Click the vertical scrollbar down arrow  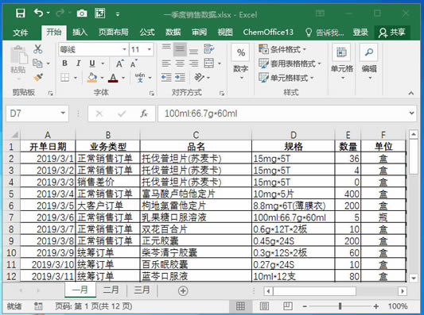click(x=414, y=278)
